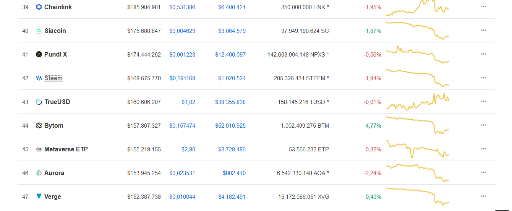This screenshot has width=512, height=211.
Task: Select TrueUSD market cap $160.606.207
Action: (144, 102)
